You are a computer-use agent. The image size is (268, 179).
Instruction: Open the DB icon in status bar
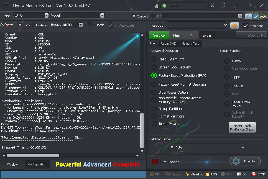click(152, 174)
